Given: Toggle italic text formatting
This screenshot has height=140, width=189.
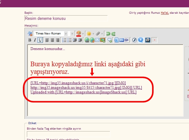Looking at the screenshot, I should tap(35, 40).
